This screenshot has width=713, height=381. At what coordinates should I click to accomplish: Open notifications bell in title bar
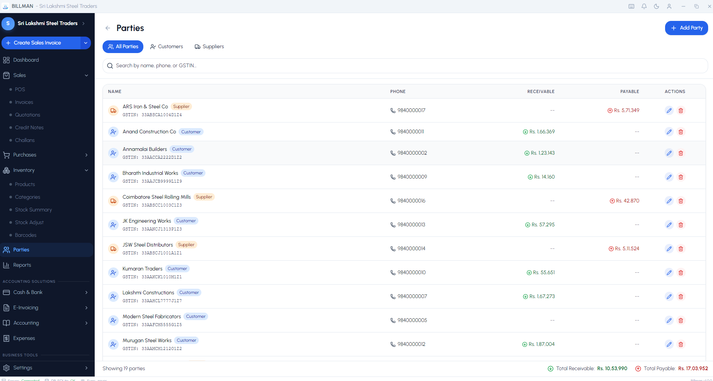pyautogui.click(x=644, y=6)
